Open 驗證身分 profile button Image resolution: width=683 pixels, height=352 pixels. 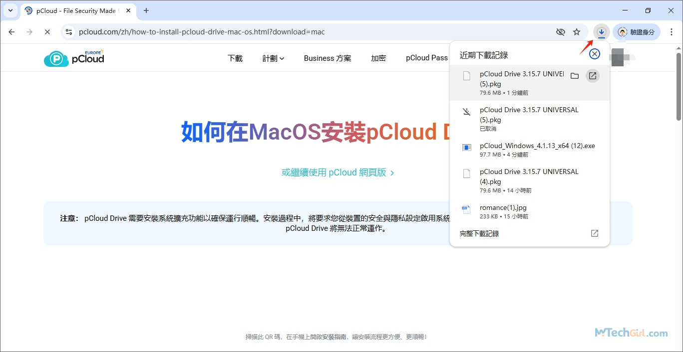tap(637, 32)
